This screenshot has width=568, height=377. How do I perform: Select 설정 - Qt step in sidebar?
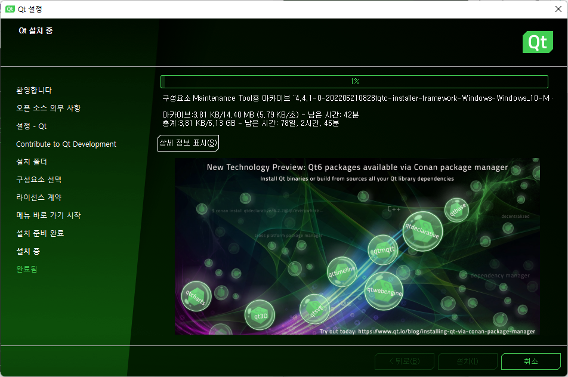[32, 126]
